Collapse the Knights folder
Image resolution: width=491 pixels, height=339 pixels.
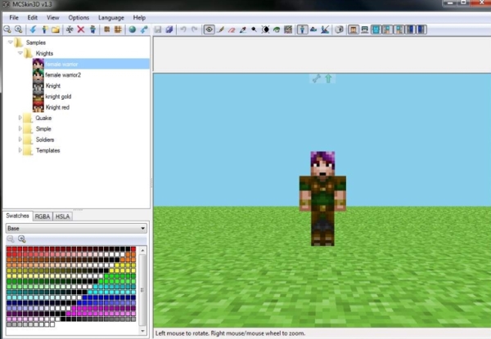pos(20,53)
